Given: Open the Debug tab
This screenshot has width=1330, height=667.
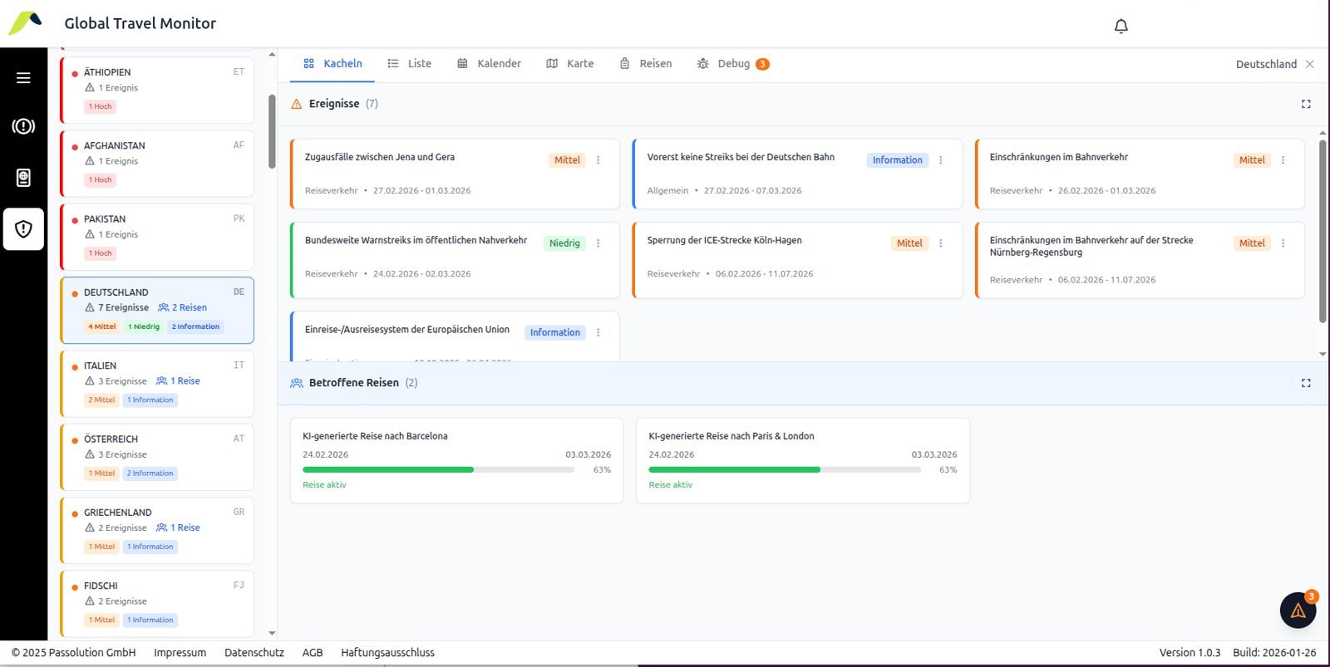Looking at the screenshot, I should coord(733,64).
